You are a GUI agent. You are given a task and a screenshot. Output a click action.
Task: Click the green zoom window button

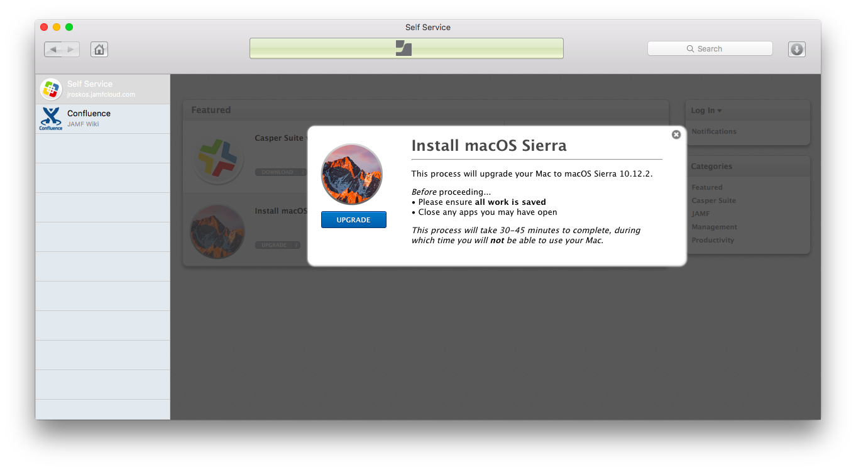point(69,27)
